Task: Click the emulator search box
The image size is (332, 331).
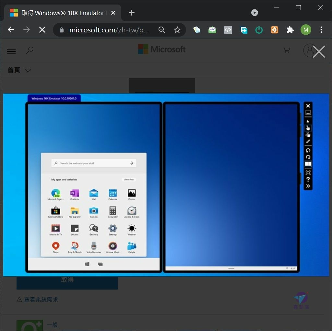Action: pyautogui.click(x=94, y=163)
